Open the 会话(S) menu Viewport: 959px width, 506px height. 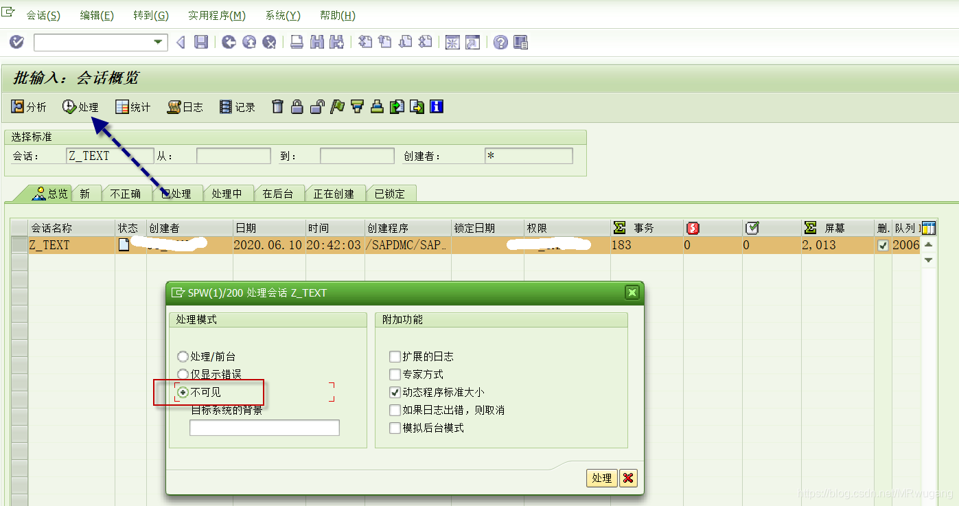click(x=43, y=15)
